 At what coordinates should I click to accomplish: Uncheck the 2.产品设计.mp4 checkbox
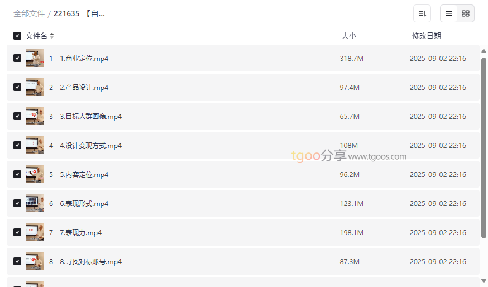[x=17, y=87]
